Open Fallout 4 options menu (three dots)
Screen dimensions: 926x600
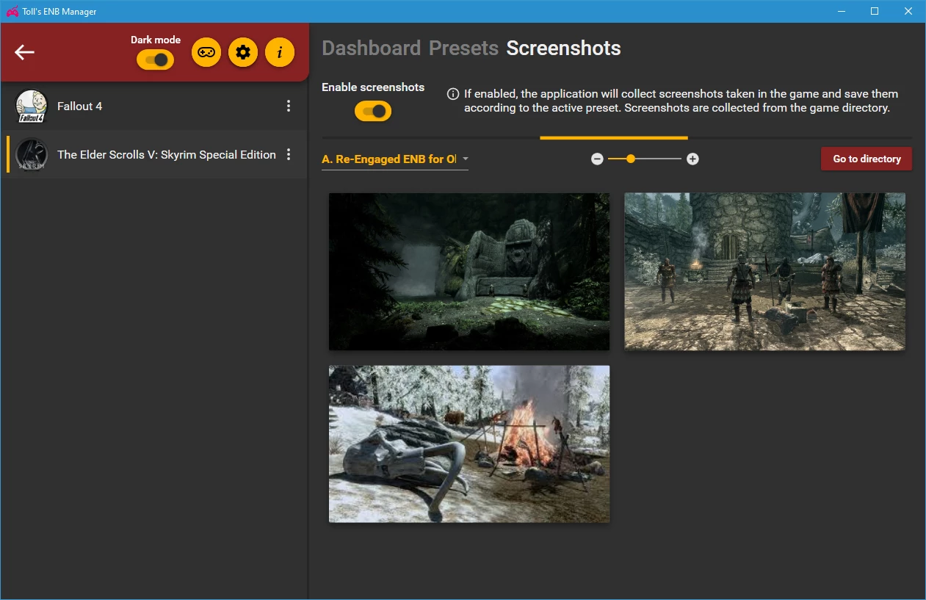(x=289, y=106)
